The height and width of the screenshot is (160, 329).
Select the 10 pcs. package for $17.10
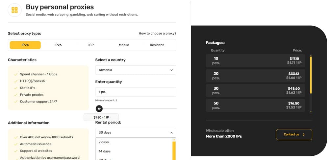tap(256, 60)
